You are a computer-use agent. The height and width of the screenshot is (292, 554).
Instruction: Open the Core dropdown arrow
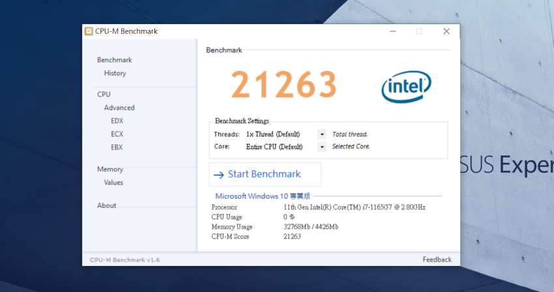tap(322, 147)
